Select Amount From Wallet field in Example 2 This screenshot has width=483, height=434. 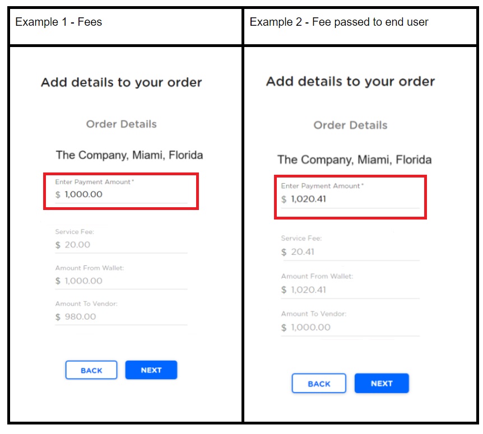[350, 290]
